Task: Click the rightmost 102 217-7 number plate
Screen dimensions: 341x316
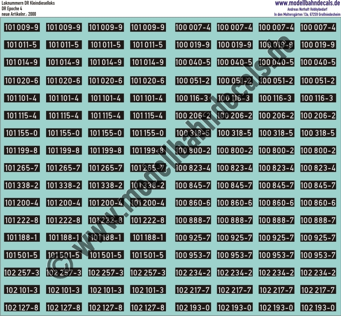Action: click(318, 290)
